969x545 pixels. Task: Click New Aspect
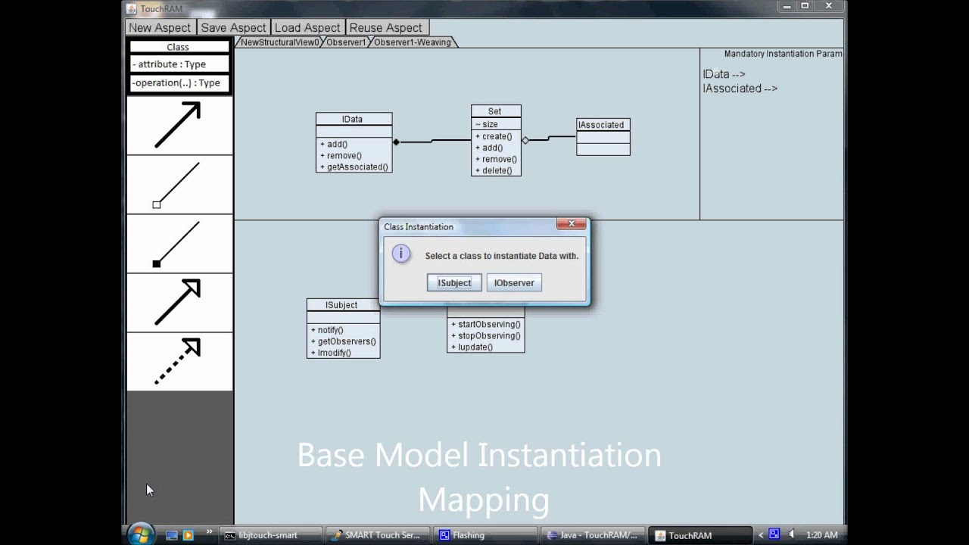pos(160,28)
